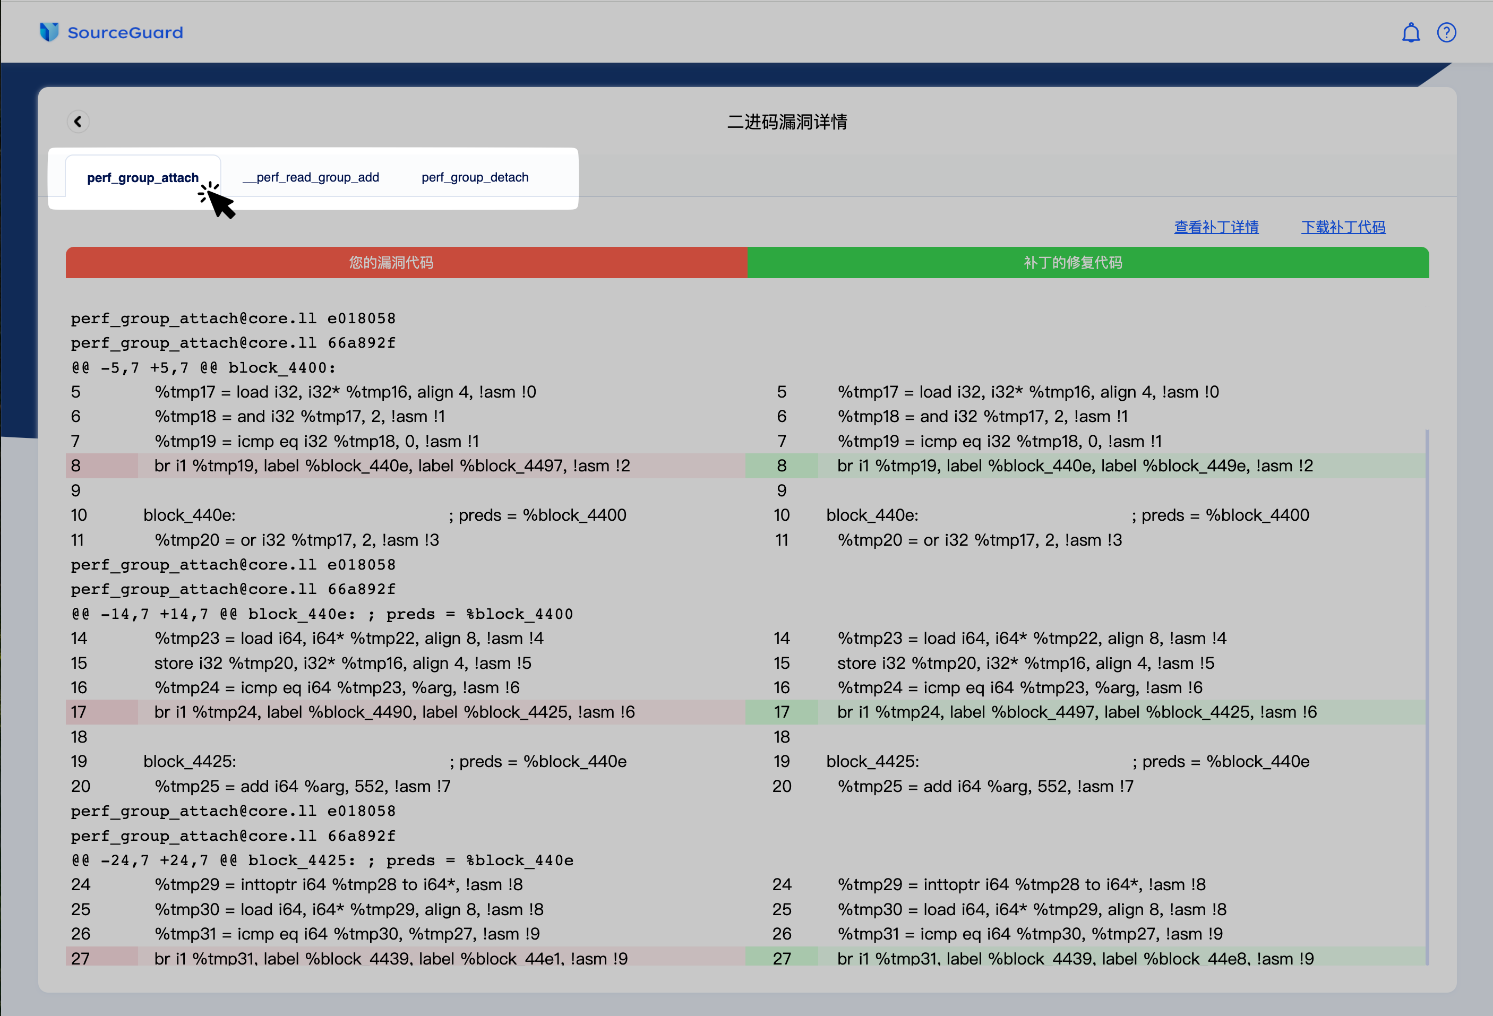Select vulnerable line 17 with block_4490

click(x=394, y=712)
